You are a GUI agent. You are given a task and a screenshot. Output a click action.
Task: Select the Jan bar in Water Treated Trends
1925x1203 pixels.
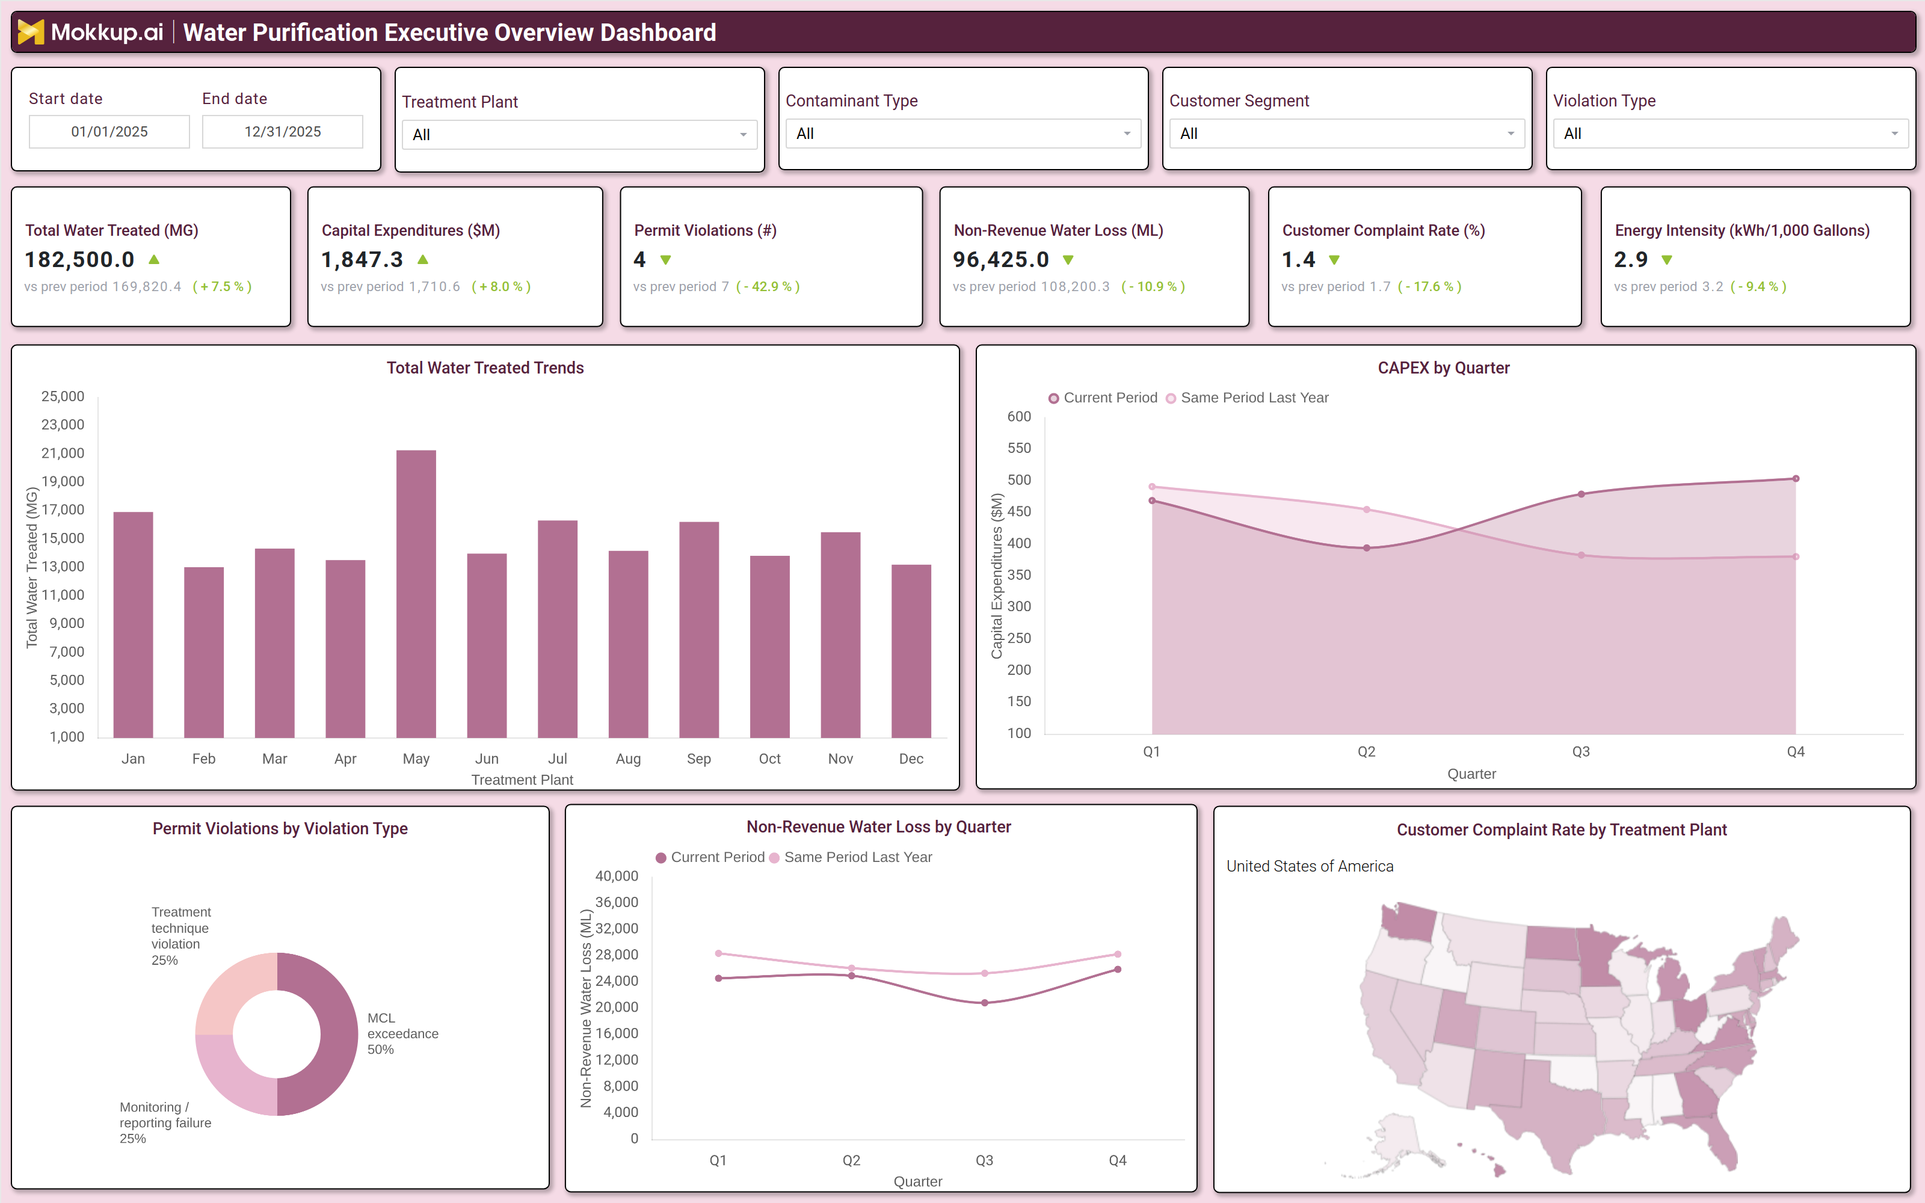coord(133,626)
